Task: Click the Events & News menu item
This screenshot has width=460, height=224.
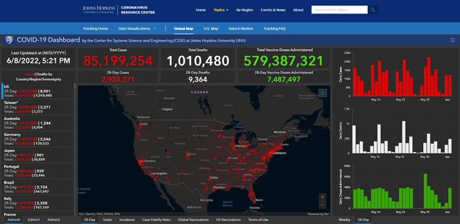Action: click(x=273, y=10)
